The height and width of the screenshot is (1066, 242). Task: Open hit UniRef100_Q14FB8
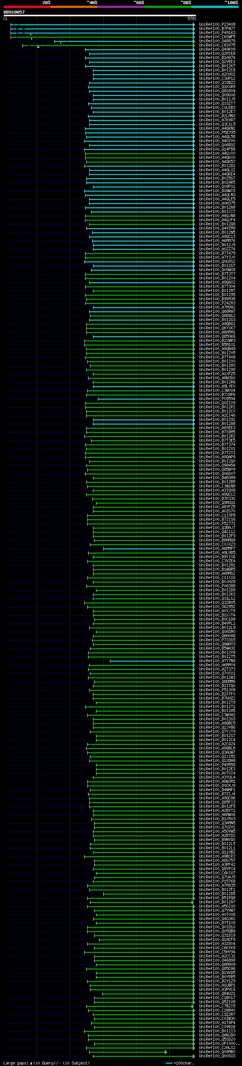click(x=217, y=149)
